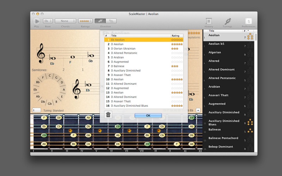Click green Eb marker at fret VIII bottom string
Viewport: 282px width, 176px height.
147,144
